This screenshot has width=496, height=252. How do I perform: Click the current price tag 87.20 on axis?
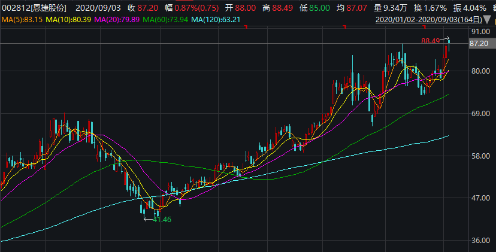(x=480, y=44)
